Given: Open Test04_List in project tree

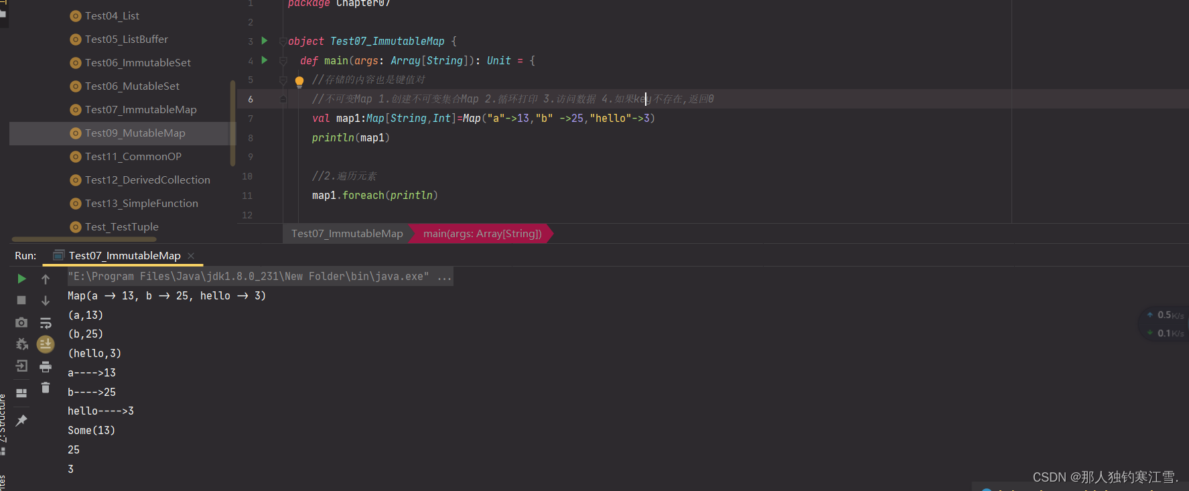Looking at the screenshot, I should coord(112,15).
